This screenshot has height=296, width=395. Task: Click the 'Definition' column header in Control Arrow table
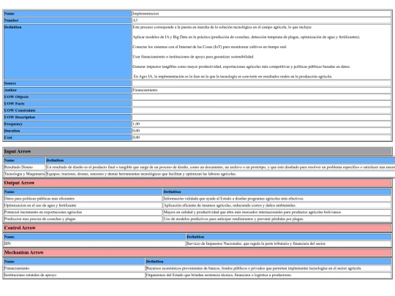pos(289,237)
